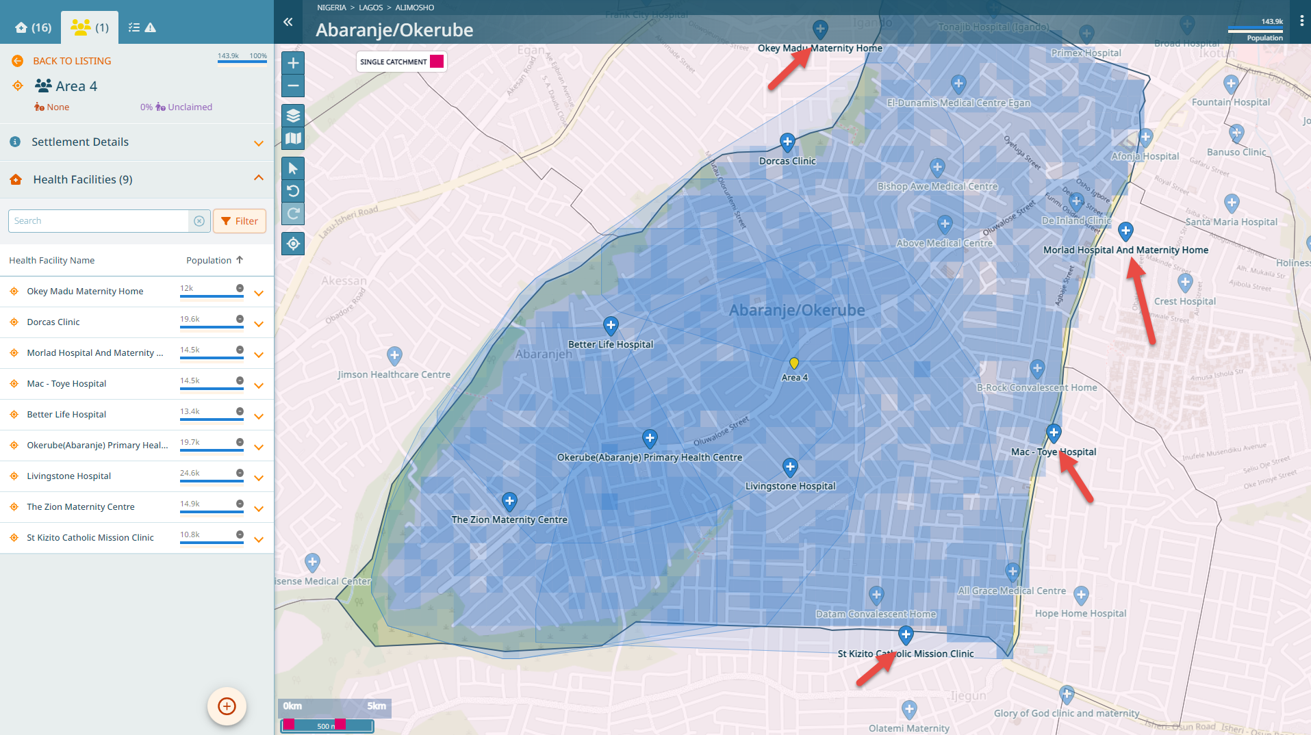
Task: Go to LAGOS in the breadcrumb
Action: pos(370,8)
